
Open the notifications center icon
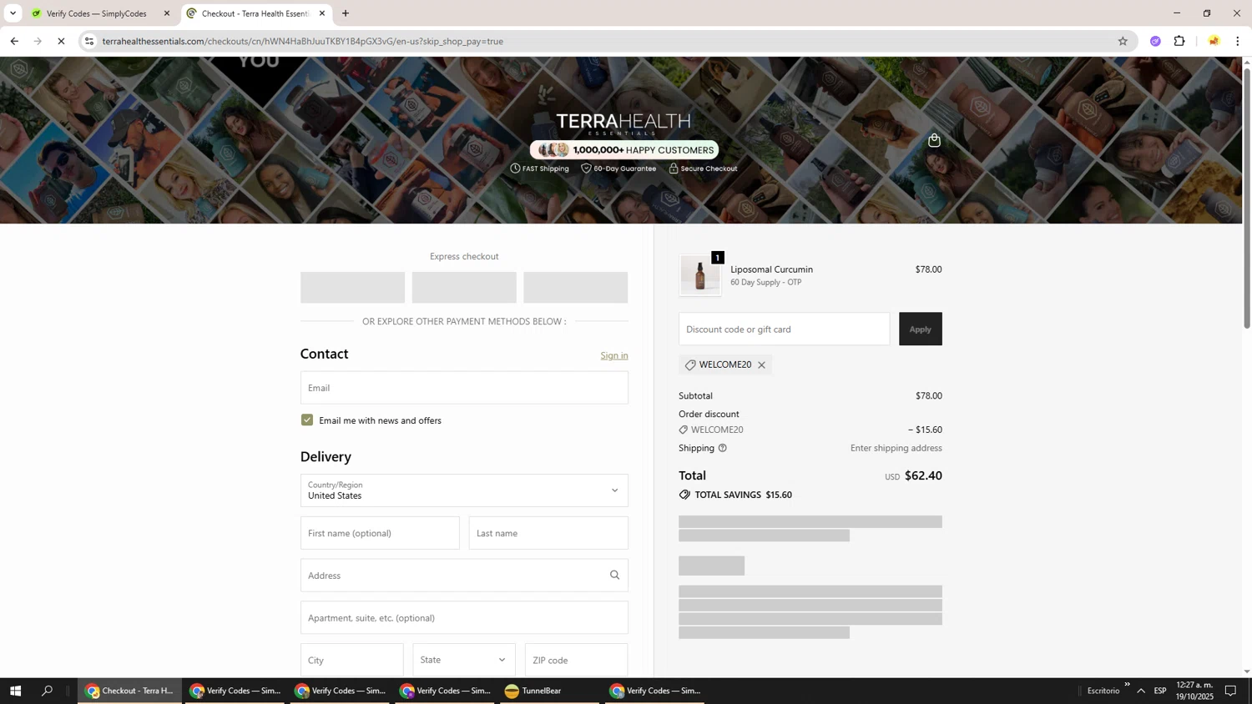[x=1230, y=691]
